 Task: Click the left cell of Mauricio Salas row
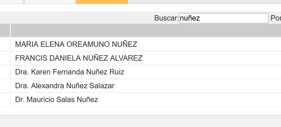point(5,100)
